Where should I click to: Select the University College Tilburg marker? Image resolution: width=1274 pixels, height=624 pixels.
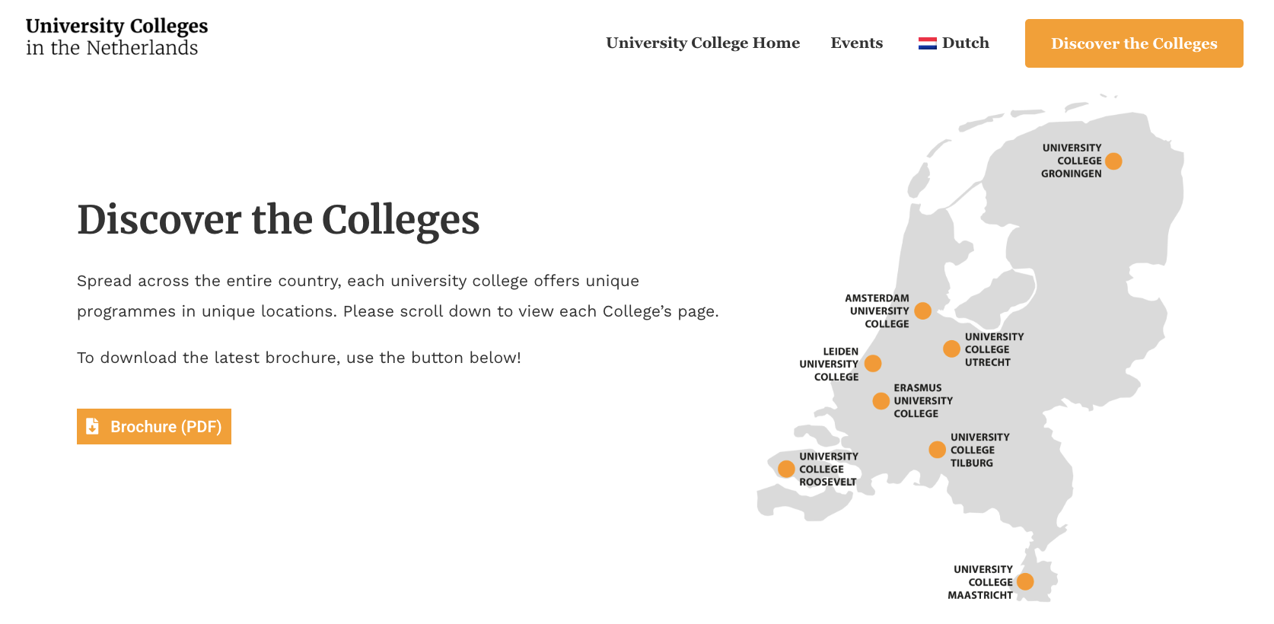pos(938,450)
